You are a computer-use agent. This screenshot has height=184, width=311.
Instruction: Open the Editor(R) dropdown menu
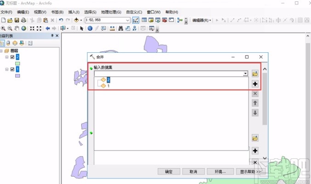coord(202,20)
